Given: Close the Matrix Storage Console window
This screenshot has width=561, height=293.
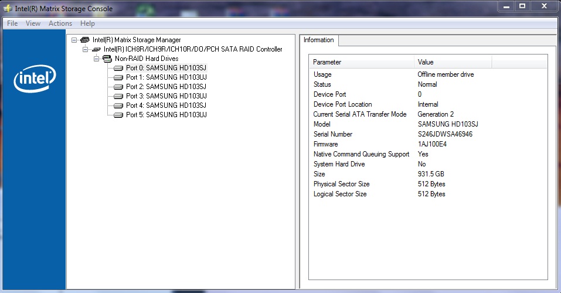Looking at the screenshot, I should pos(544,6).
